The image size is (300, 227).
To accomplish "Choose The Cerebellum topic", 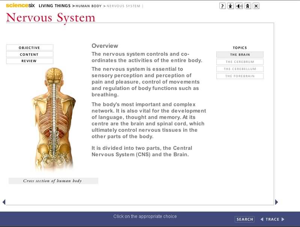I will tap(240, 69).
